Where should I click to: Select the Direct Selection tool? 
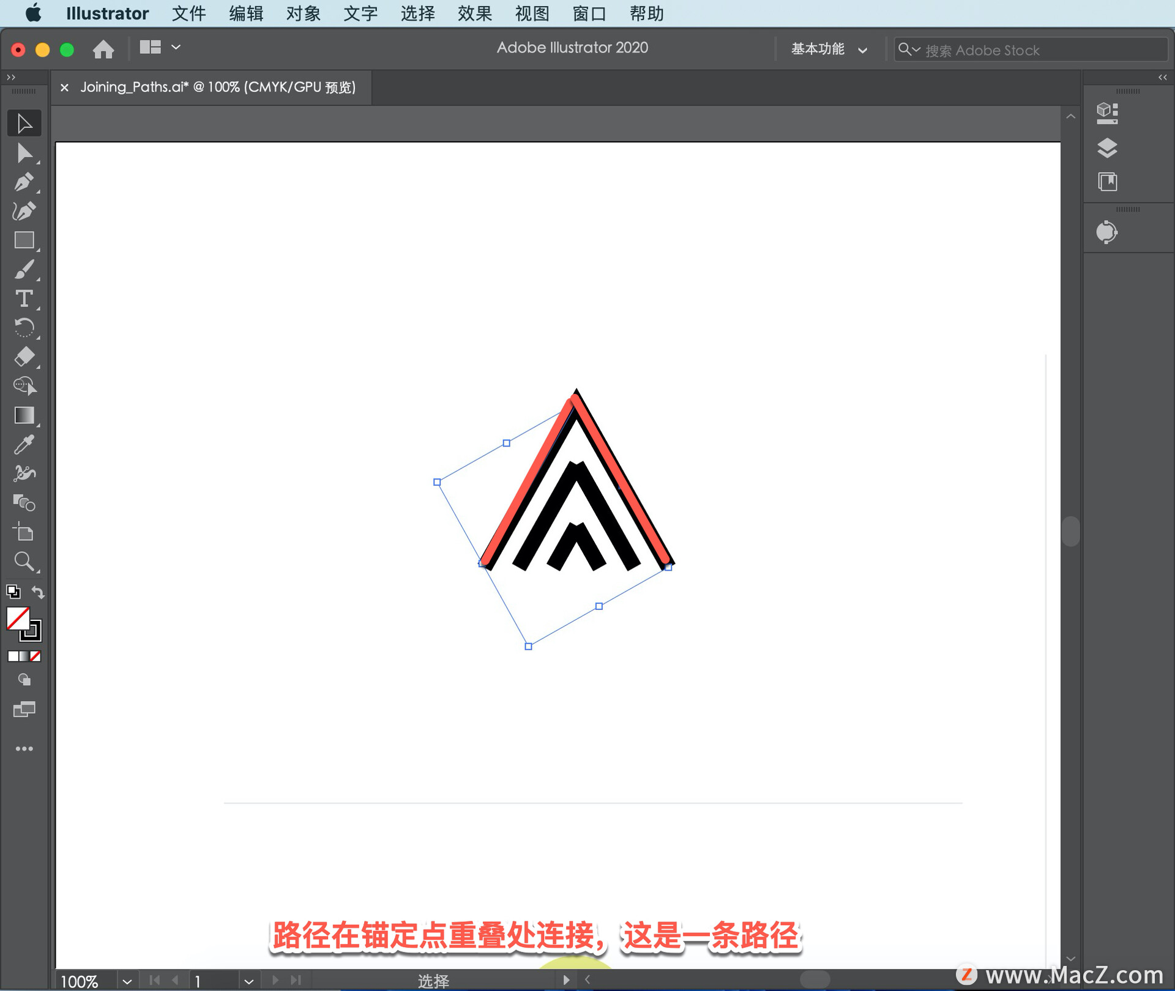24,153
